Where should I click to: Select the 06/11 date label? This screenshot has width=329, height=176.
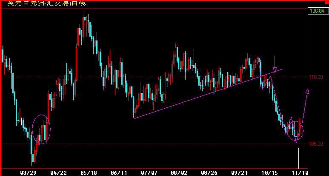pos(119,173)
